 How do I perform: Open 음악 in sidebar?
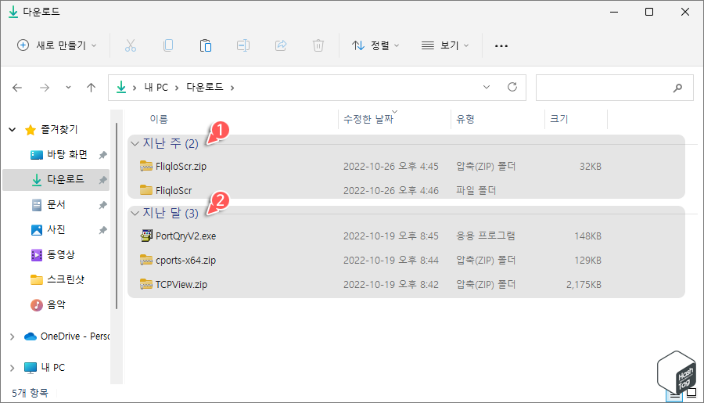pos(56,305)
